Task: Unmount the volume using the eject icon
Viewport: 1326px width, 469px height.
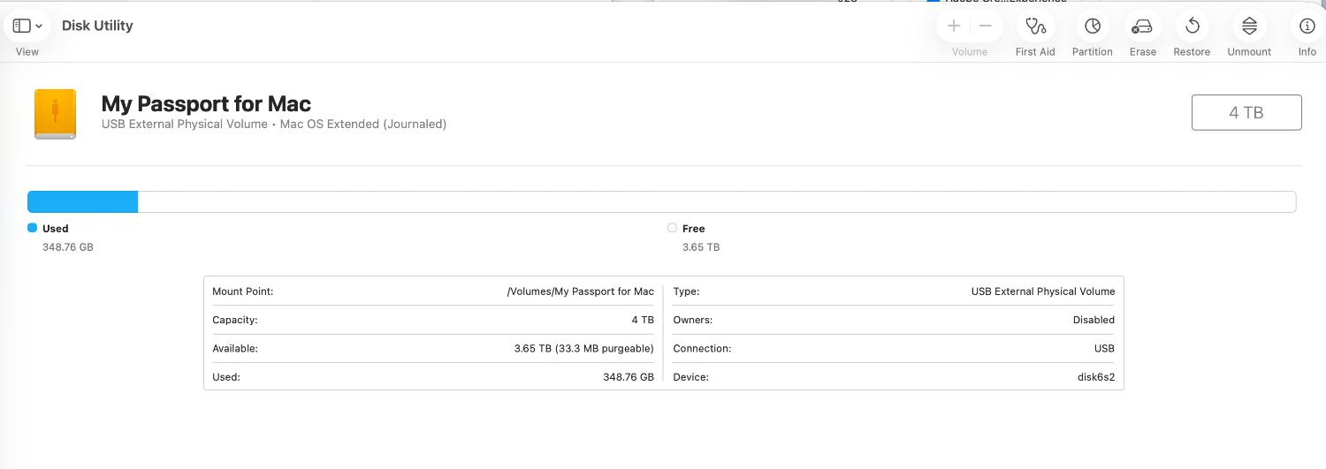Action: [x=1249, y=26]
